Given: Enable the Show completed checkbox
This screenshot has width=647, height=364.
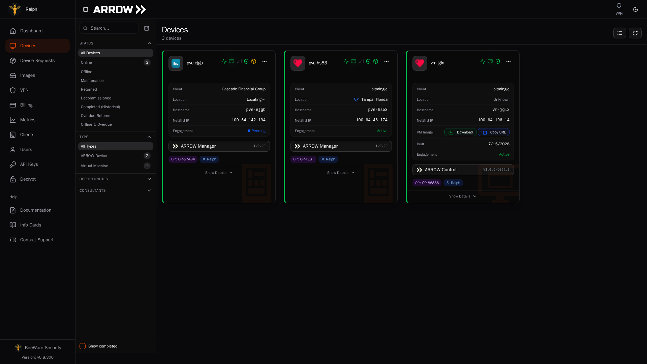Looking at the screenshot, I should coord(83,346).
